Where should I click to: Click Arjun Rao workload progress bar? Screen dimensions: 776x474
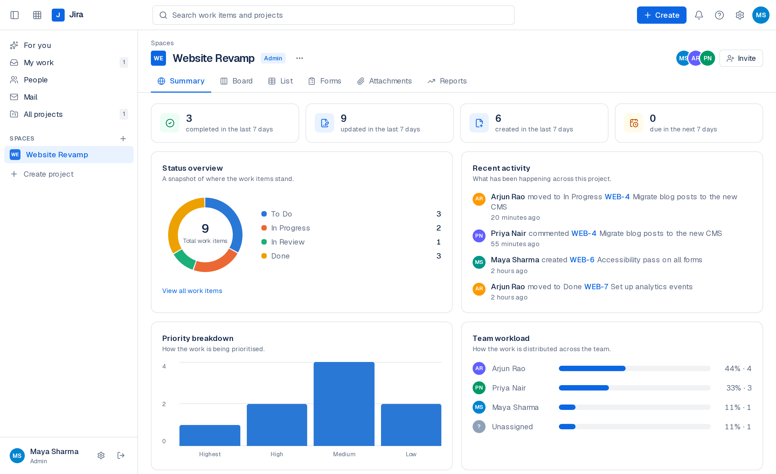tap(635, 368)
